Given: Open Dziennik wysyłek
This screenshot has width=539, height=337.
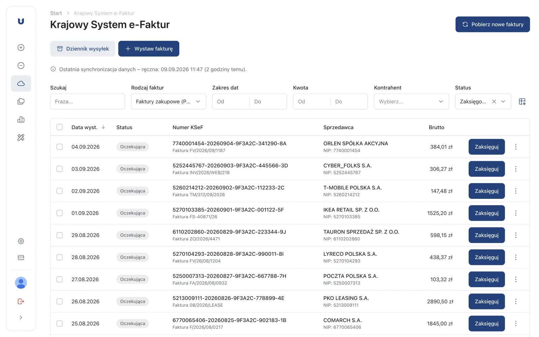Looking at the screenshot, I should (83, 49).
